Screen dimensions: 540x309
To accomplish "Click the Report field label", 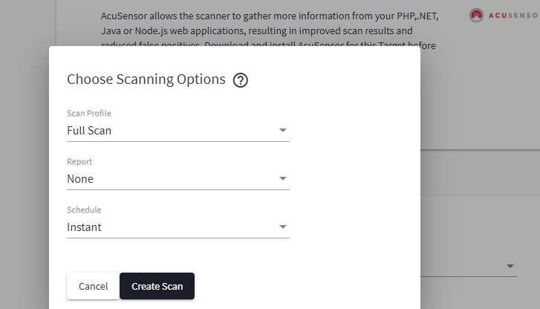I will (x=79, y=161).
